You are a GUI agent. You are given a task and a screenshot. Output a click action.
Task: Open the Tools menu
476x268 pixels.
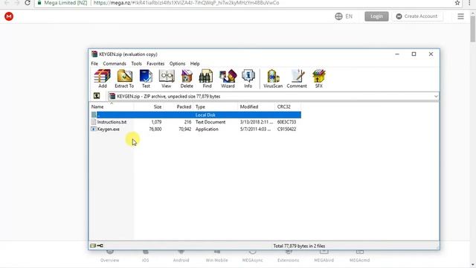pyautogui.click(x=136, y=63)
